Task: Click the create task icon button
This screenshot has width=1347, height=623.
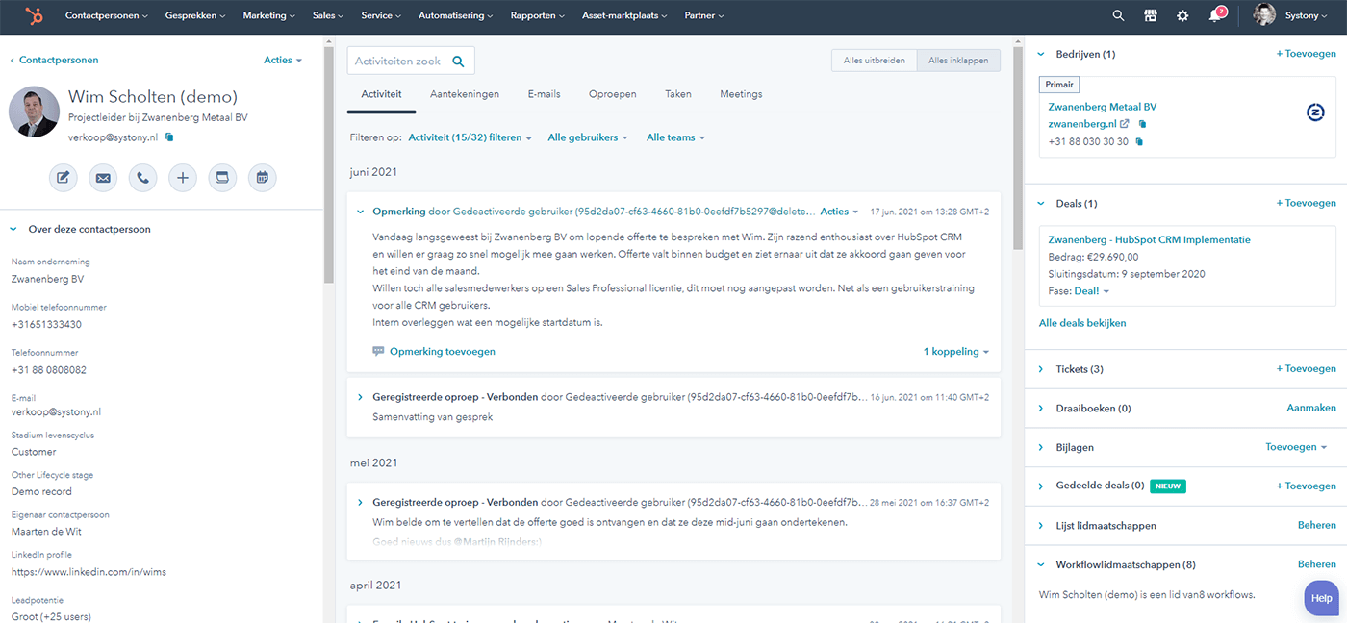Action: coord(222,178)
